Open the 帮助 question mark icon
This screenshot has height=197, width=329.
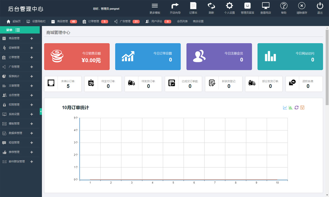284,6
